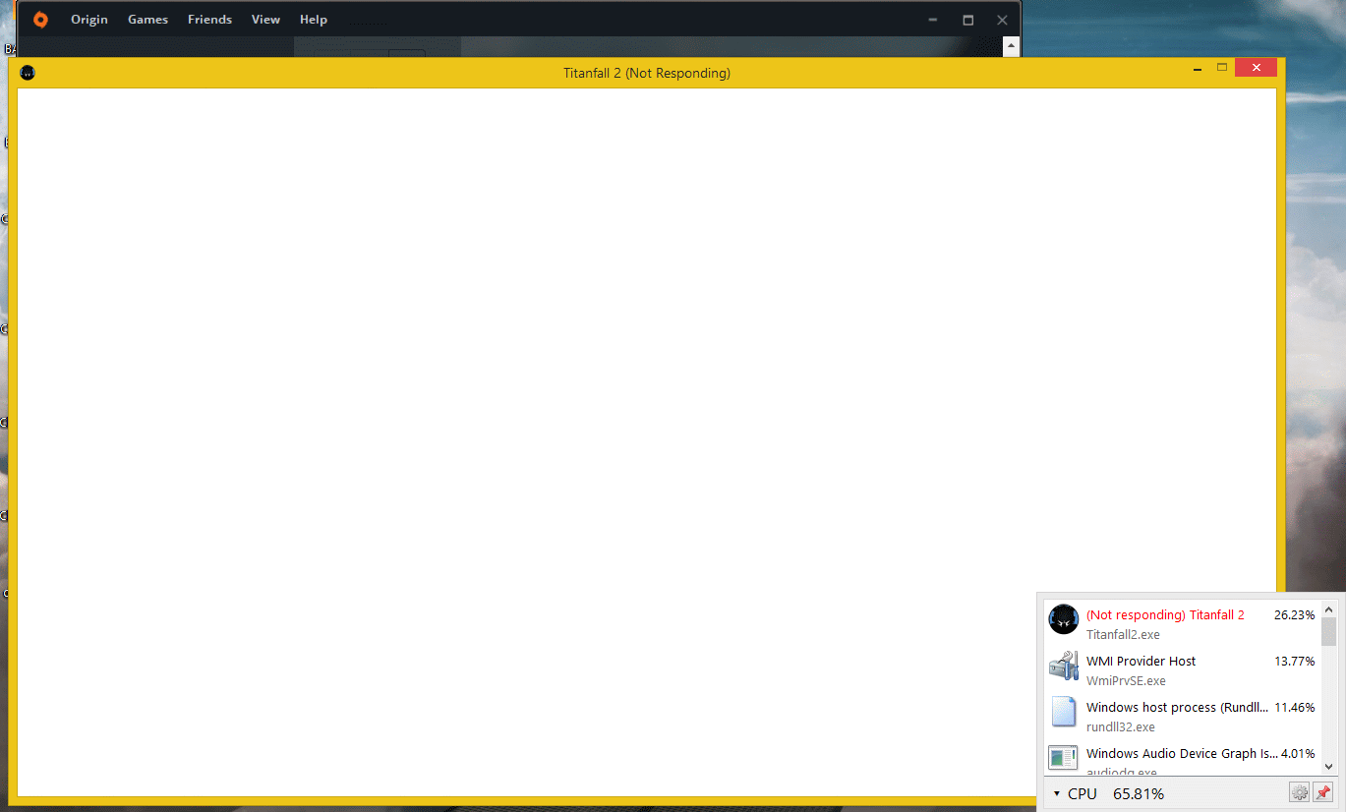Minimize the Titanfall 2 window
The height and width of the screenshot is (812, 1346).
pyautogui.click(x=1198, y=69)
